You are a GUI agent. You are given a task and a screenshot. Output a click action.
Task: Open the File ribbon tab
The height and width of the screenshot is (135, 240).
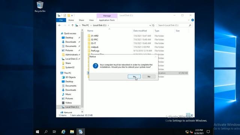pyautogui.click(x=61, y=20)
